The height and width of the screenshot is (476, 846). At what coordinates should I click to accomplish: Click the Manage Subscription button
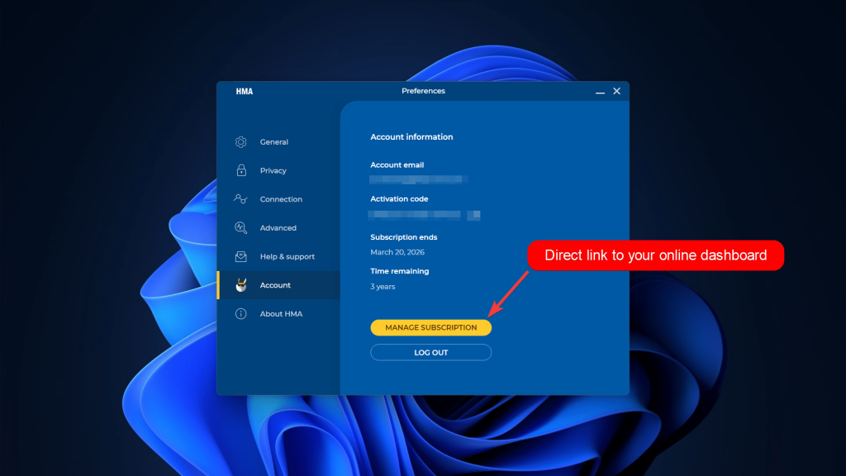(x=430, y=327)
